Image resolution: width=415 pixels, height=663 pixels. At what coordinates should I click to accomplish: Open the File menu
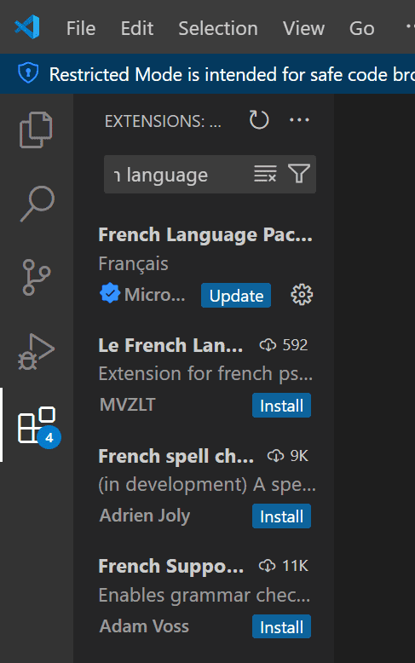click(x=81, y=28)
